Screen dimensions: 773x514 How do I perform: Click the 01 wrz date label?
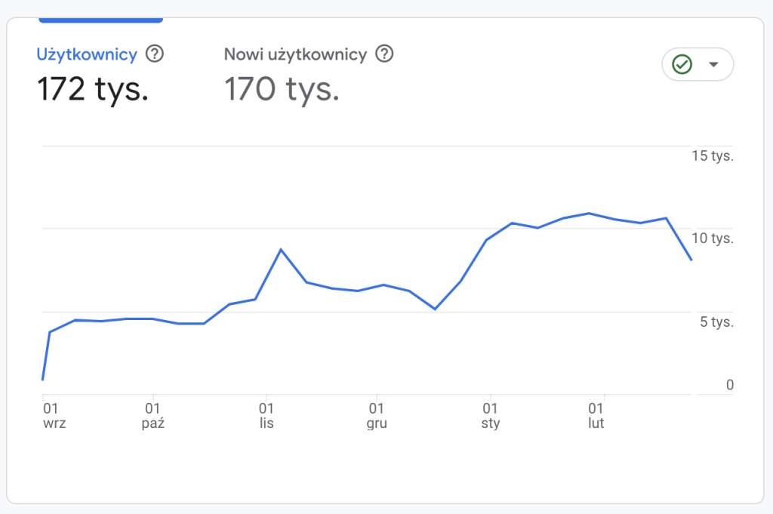pos(54,416)
